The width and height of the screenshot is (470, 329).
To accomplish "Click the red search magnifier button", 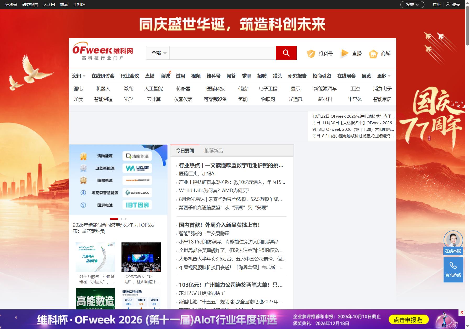I will click(286, 53).
